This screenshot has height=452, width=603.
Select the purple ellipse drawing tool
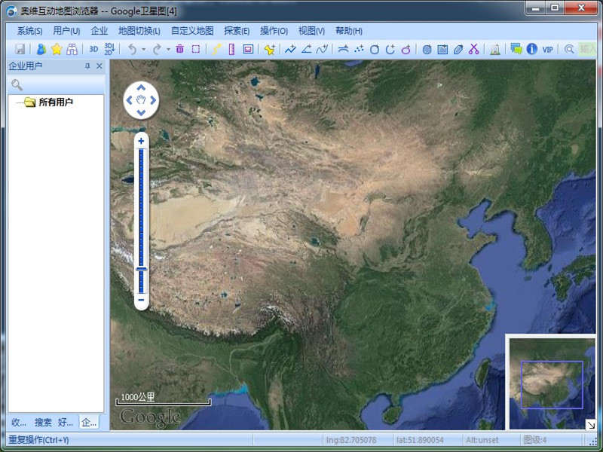pos(406,49)
